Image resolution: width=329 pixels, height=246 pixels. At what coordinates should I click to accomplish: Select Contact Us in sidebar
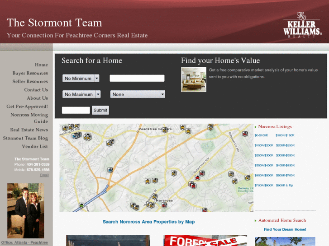click(x=36, y=90)
